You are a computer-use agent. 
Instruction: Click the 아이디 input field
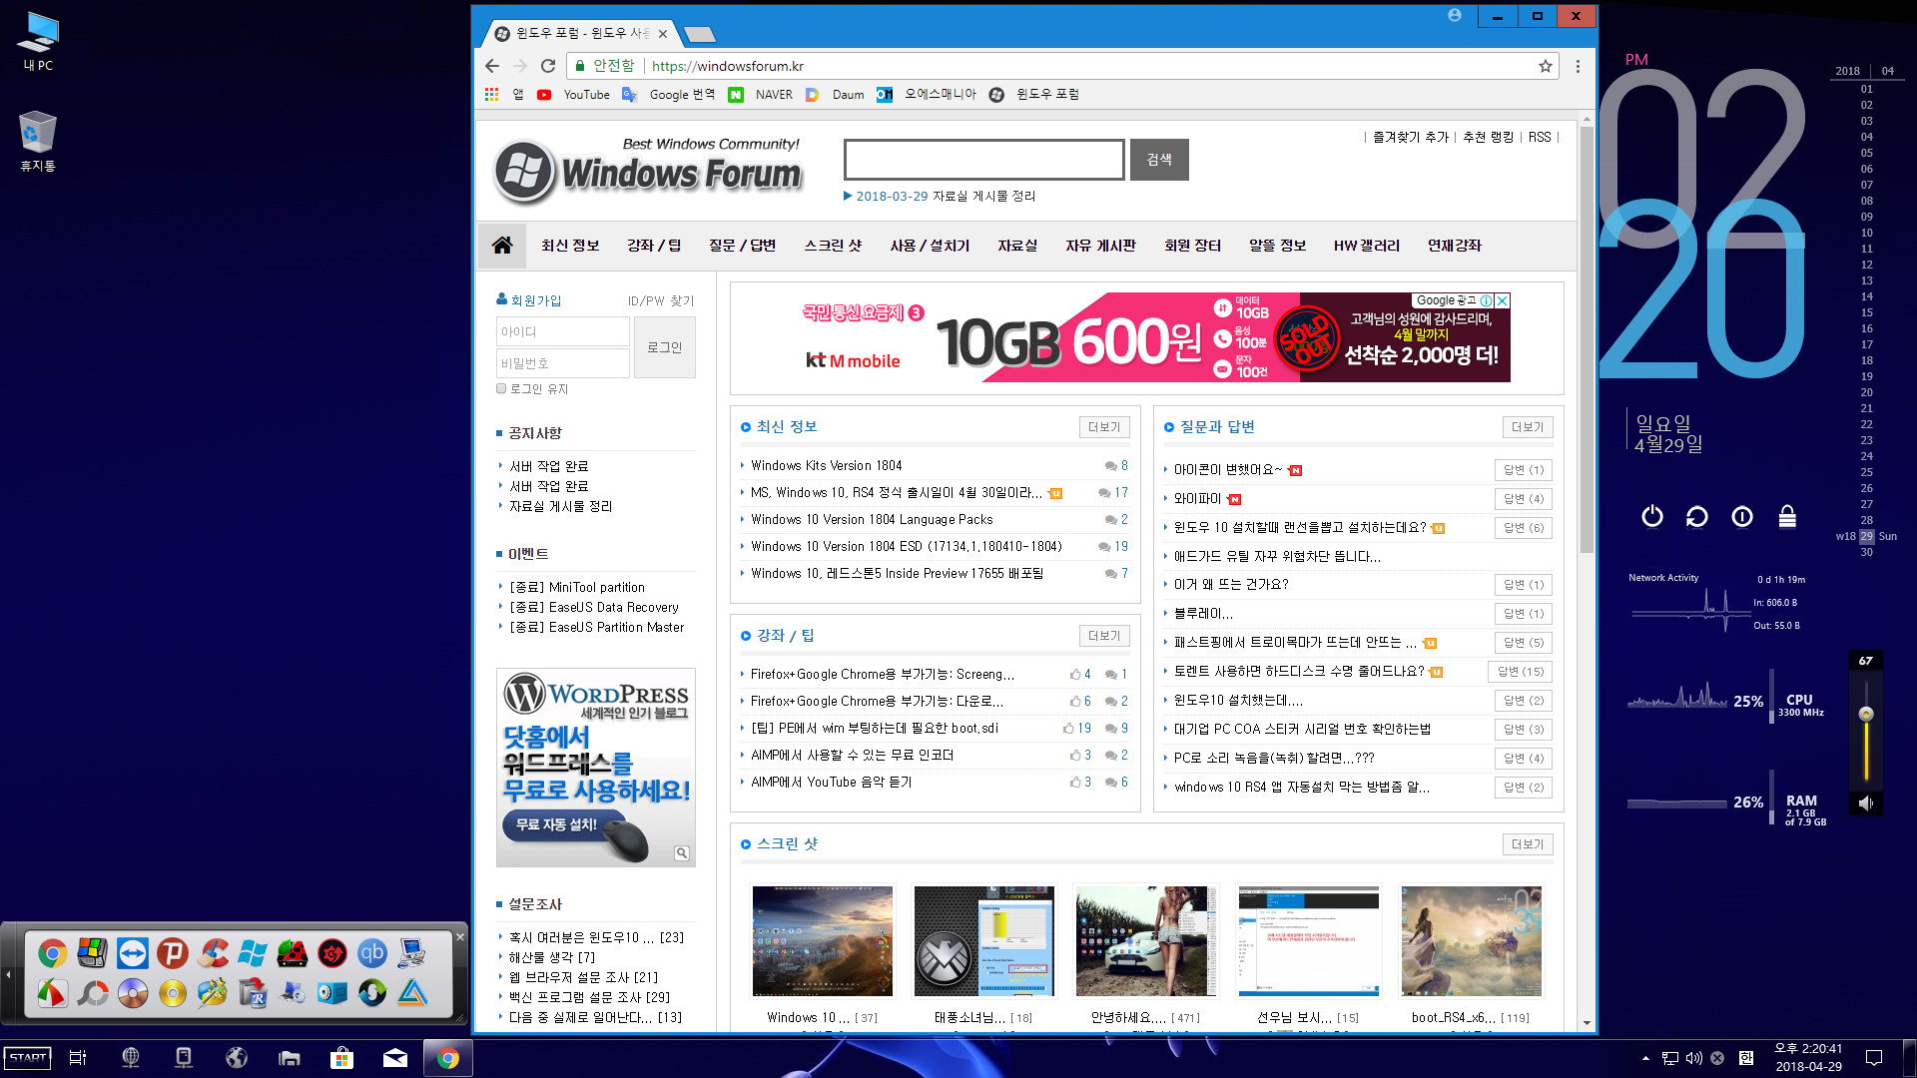[x=562, y=331]
